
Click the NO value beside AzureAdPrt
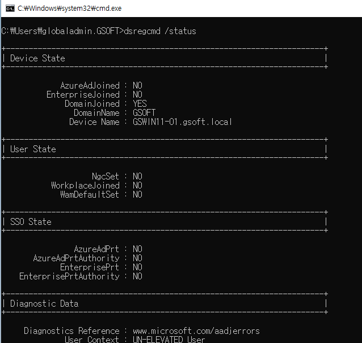coord(138,249)
